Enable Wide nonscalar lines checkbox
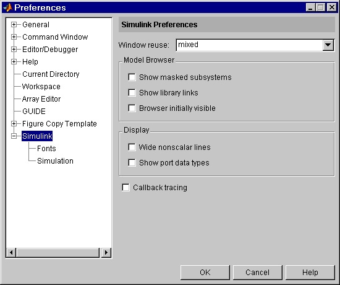Viewport: 340px width, 285px height. pyautogui.click(x=132, y=147)
